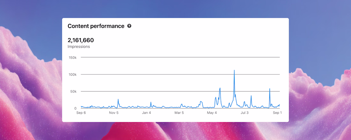Click the Content performance heading
The width and height of the screenshot is (351, 140).
point(96,26)
